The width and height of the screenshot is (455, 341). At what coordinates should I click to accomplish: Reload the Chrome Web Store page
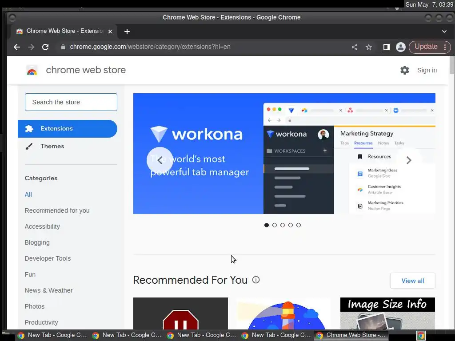coord(45,47)
